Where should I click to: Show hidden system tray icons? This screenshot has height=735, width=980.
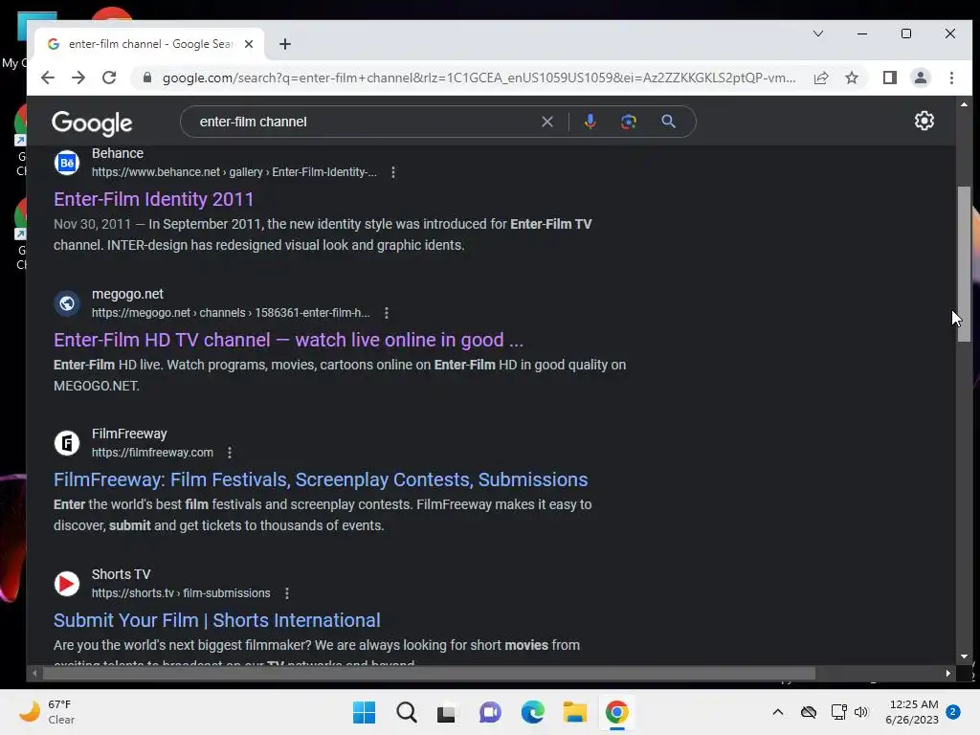point(777,712)
